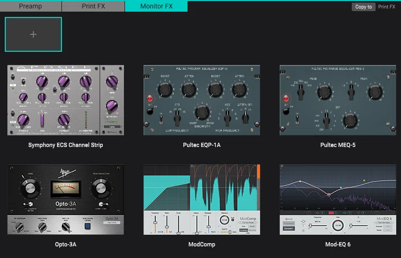401x258 pixels.
Task: Click the "Opto-3A" caption below the thumbnail
Action: [66, 244]
